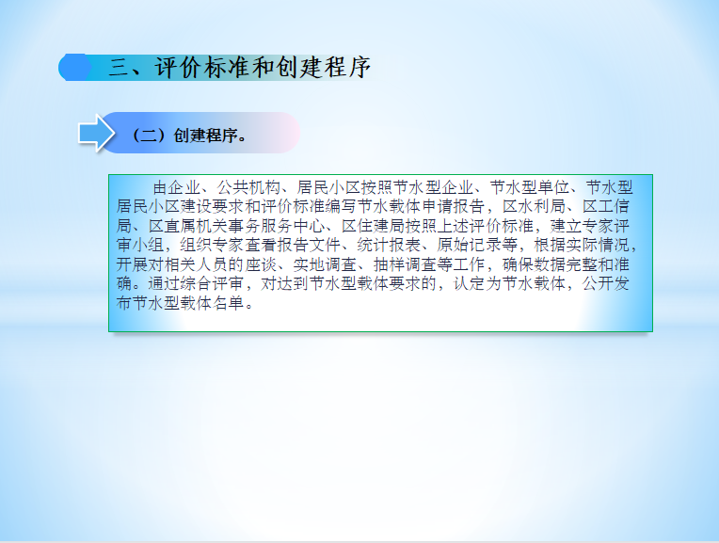The height and width of the screenshot is (543, 719).
Task: Click the last line 布节水型载体名单。
Action: click(x=184, y=303)
